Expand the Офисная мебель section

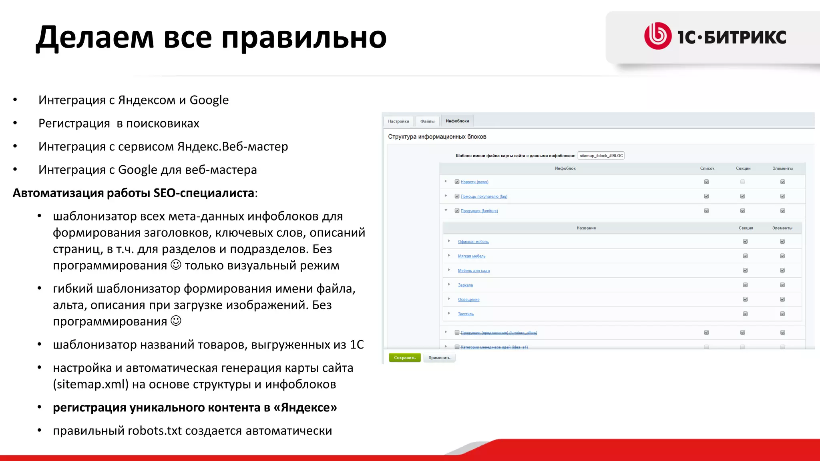tap(449, 241)
